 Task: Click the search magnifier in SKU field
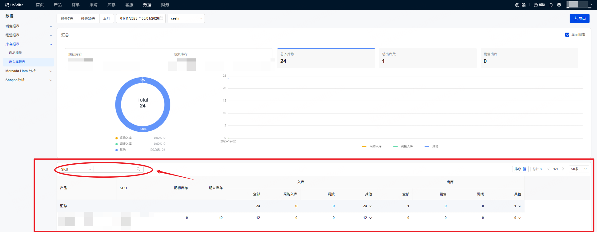(x=138, y=169)
